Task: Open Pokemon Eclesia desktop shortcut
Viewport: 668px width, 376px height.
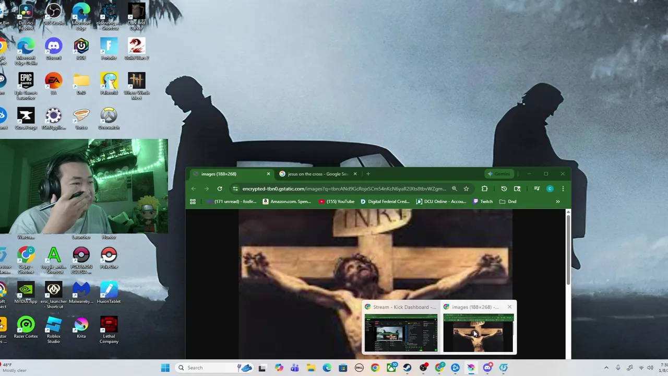Action: coord(81,260)
